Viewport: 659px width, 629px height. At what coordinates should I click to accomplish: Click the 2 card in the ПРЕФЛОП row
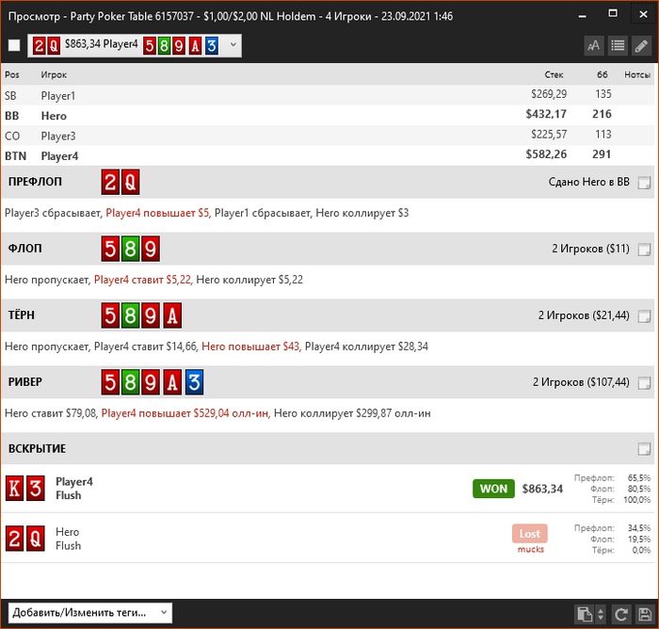(110, 182)
